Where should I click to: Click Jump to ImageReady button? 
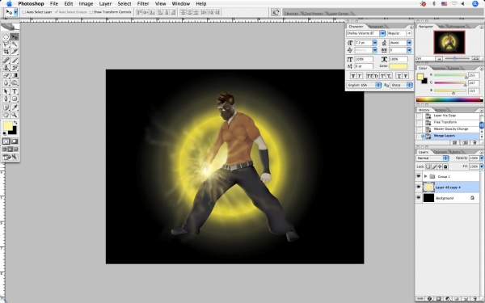11,157
